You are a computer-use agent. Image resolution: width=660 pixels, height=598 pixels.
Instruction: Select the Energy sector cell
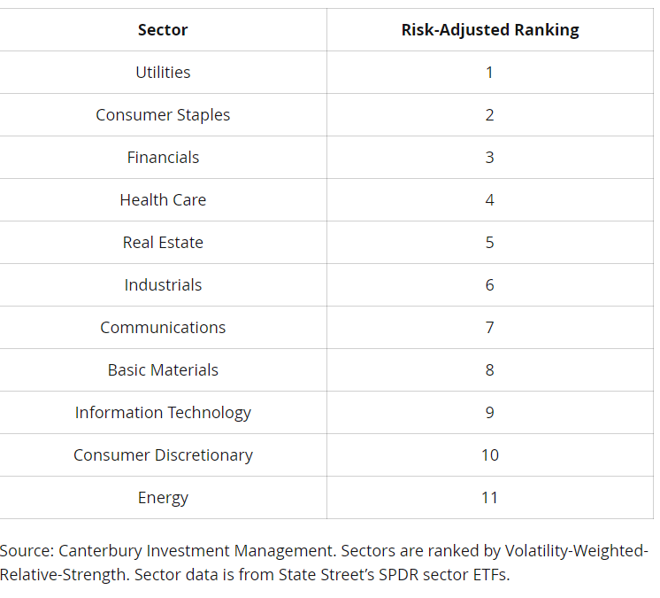click(x=163, y=498)
